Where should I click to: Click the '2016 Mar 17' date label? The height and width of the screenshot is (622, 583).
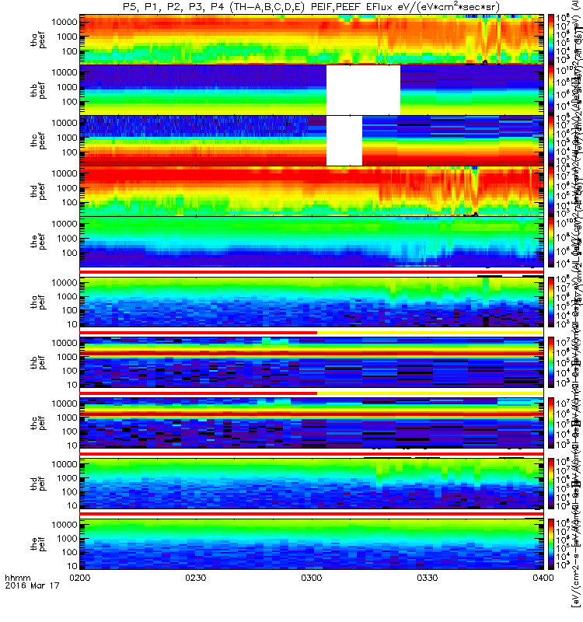coord(32,585)
